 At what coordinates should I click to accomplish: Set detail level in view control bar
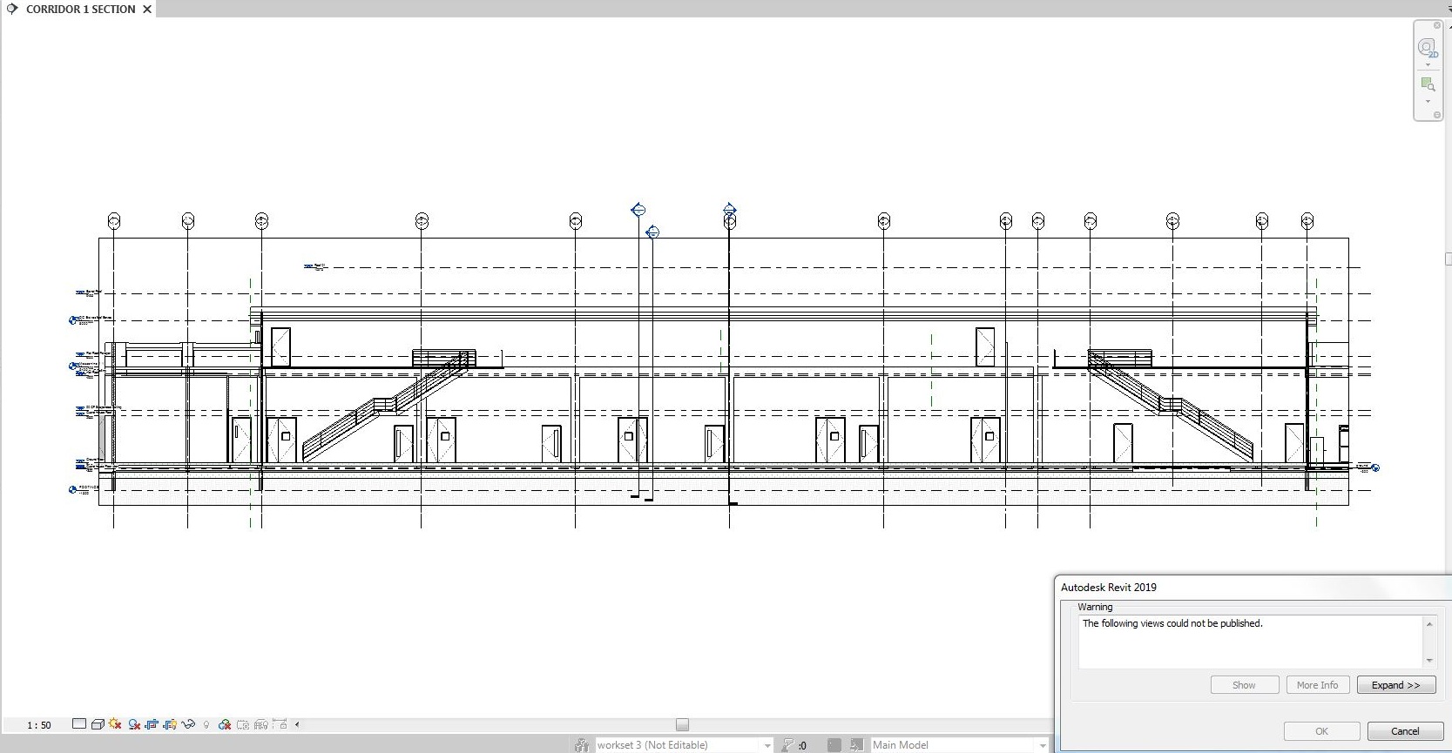coord(79,724)
